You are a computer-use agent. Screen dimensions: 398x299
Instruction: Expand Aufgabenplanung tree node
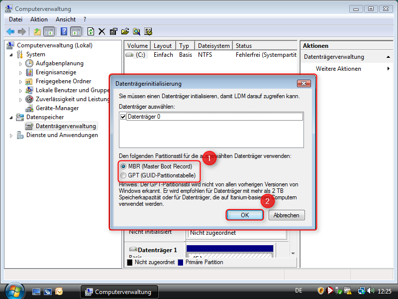click(20, 64)
